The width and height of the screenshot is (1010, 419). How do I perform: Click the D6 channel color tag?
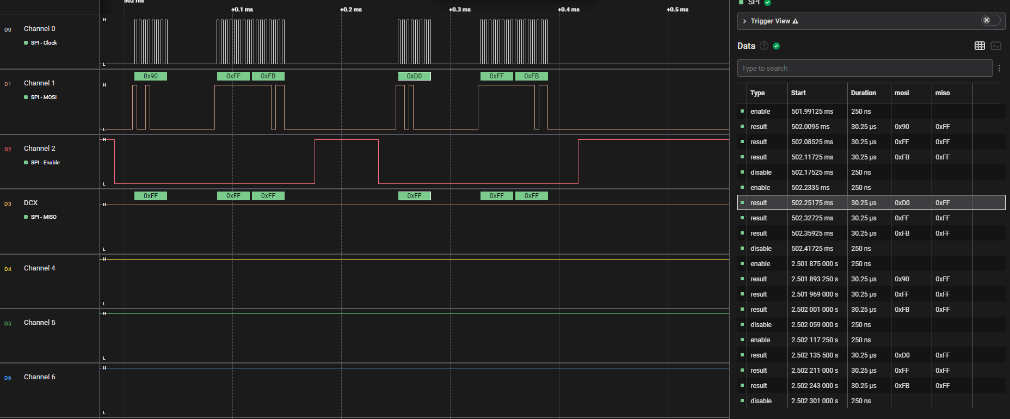click(8, 378)
